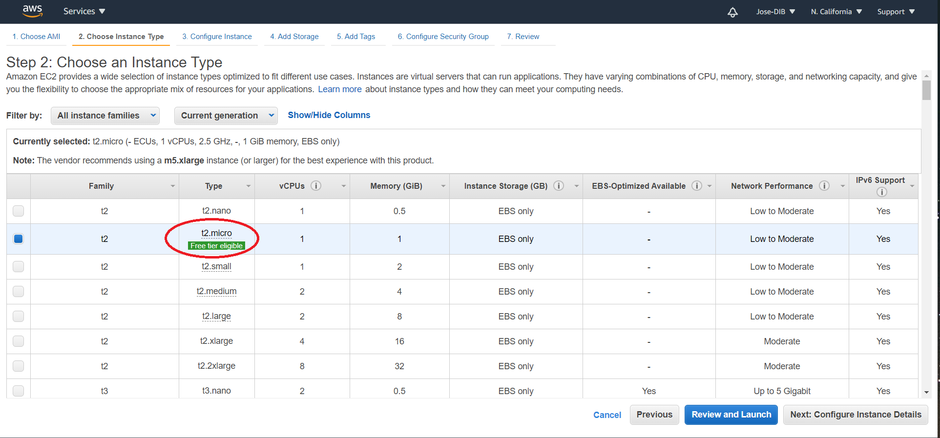Viewport: 940px width, 438px height.
Task: Click the vertical scrollbar thumb
Action: click(926, 90)
